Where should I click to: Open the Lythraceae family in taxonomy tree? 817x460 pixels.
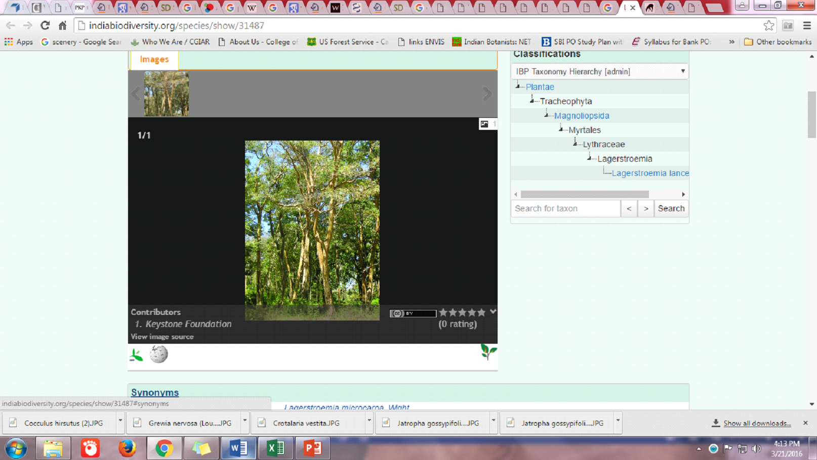coord(603,144)
